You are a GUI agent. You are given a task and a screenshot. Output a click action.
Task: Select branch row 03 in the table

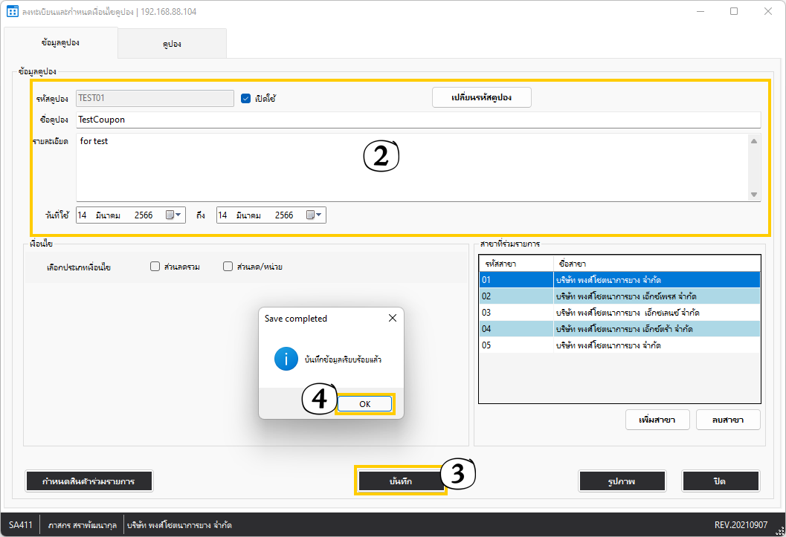click(x=619, y=313)
